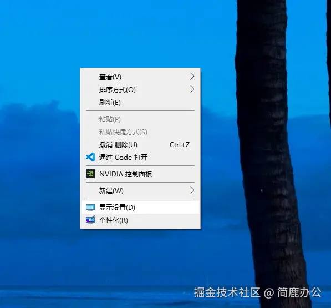331x308 pixels.
Task: Open 个性化(R) settings
Action: pyautogui.click(x=140, y=220)
